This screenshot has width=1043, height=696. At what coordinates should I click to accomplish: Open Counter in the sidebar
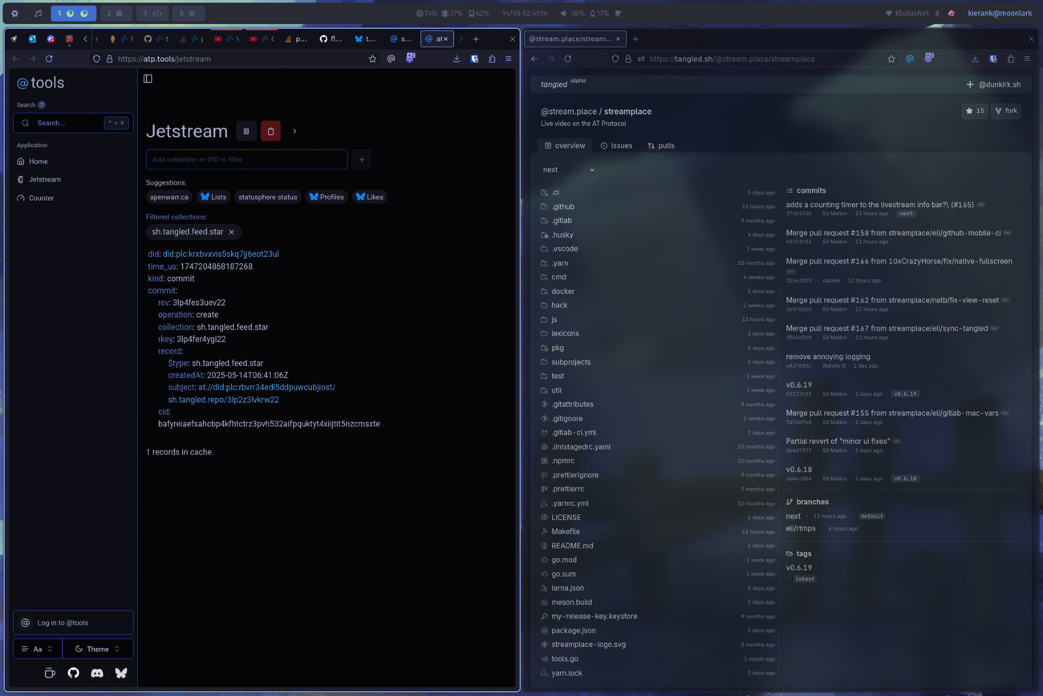73,198
